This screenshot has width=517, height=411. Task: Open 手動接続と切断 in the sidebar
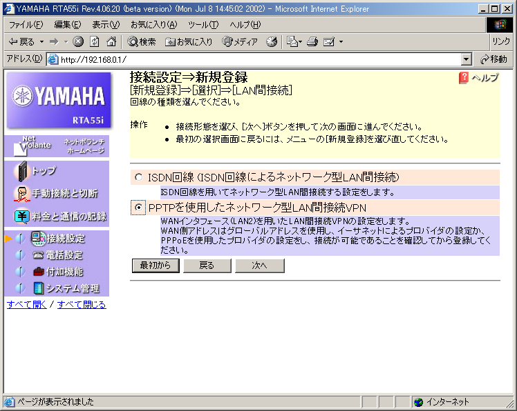click(64, 193)
